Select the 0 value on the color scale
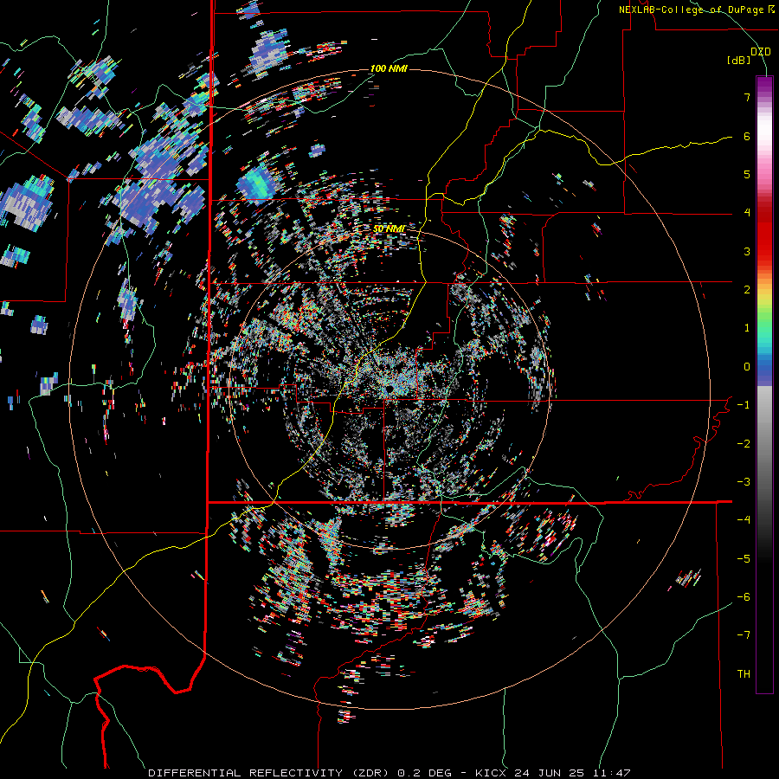Screen dimensions: 779x779 747,367
